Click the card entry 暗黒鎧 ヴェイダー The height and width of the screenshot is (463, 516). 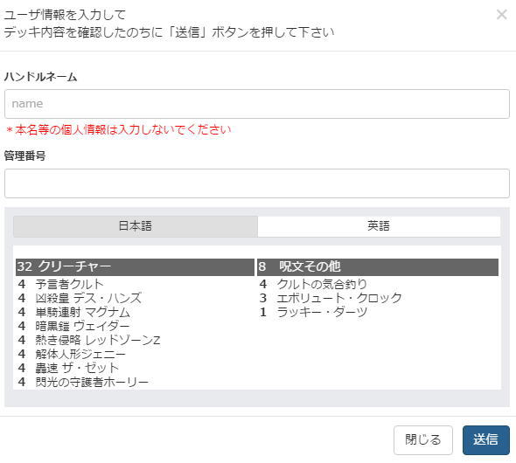click(x=82, y=326)
